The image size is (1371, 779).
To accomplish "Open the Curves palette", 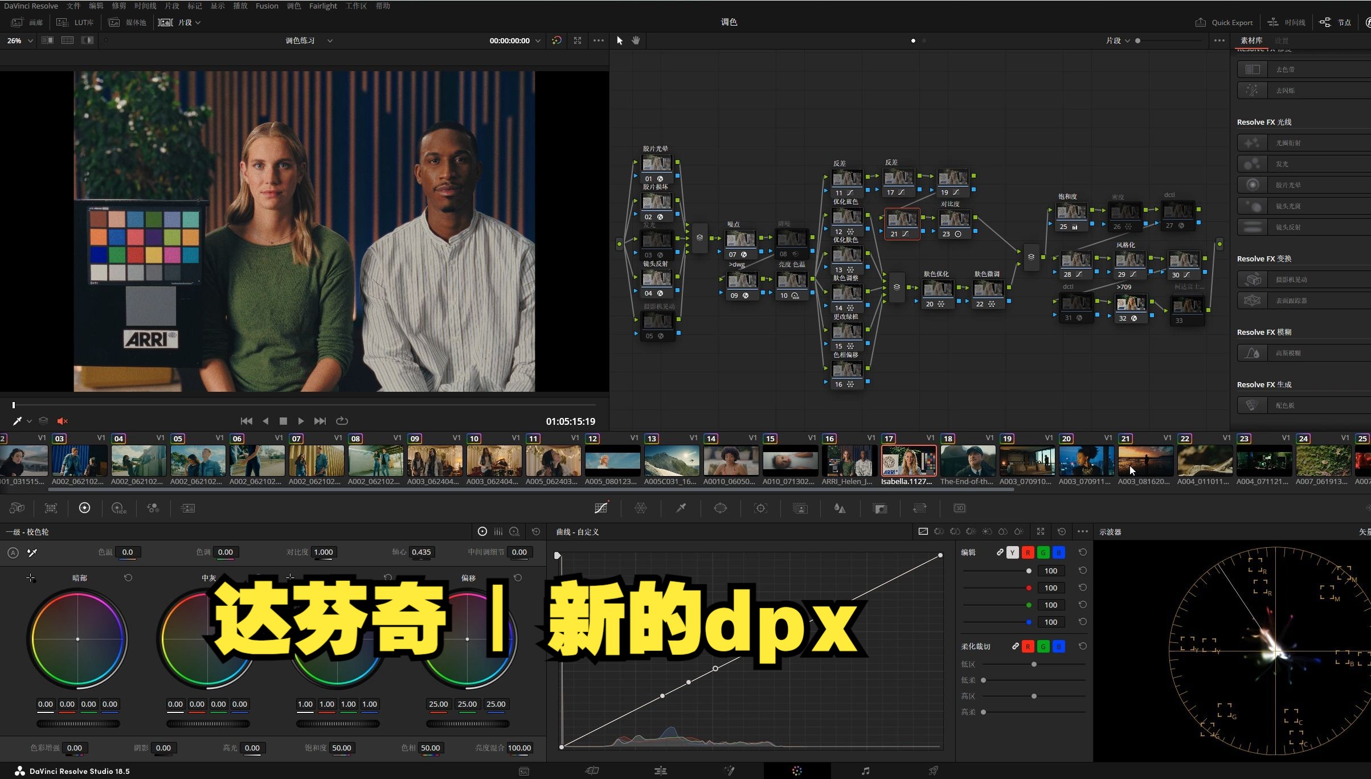I will [x=601, y=508].
